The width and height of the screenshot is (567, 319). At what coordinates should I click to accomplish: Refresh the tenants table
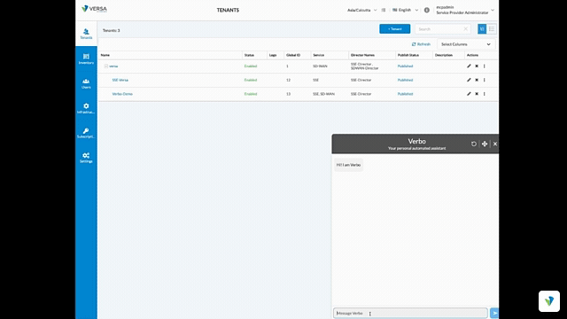(x=421, y=44)
